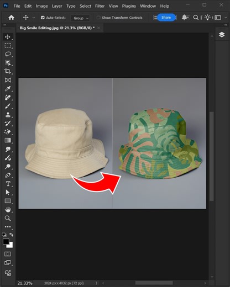Open the Help menu
The height and width of the screenshot is (287, 230).
[164, 6]
